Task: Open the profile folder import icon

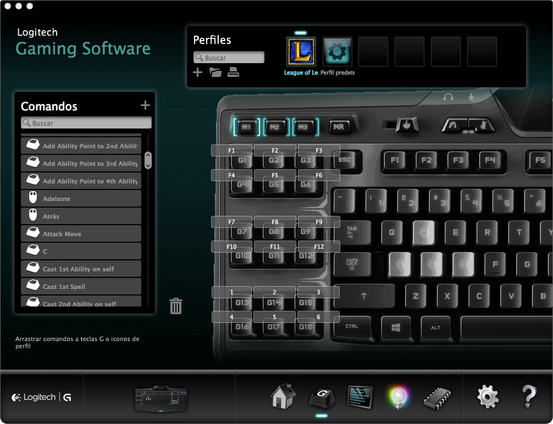Action: [x=215, y=72]
